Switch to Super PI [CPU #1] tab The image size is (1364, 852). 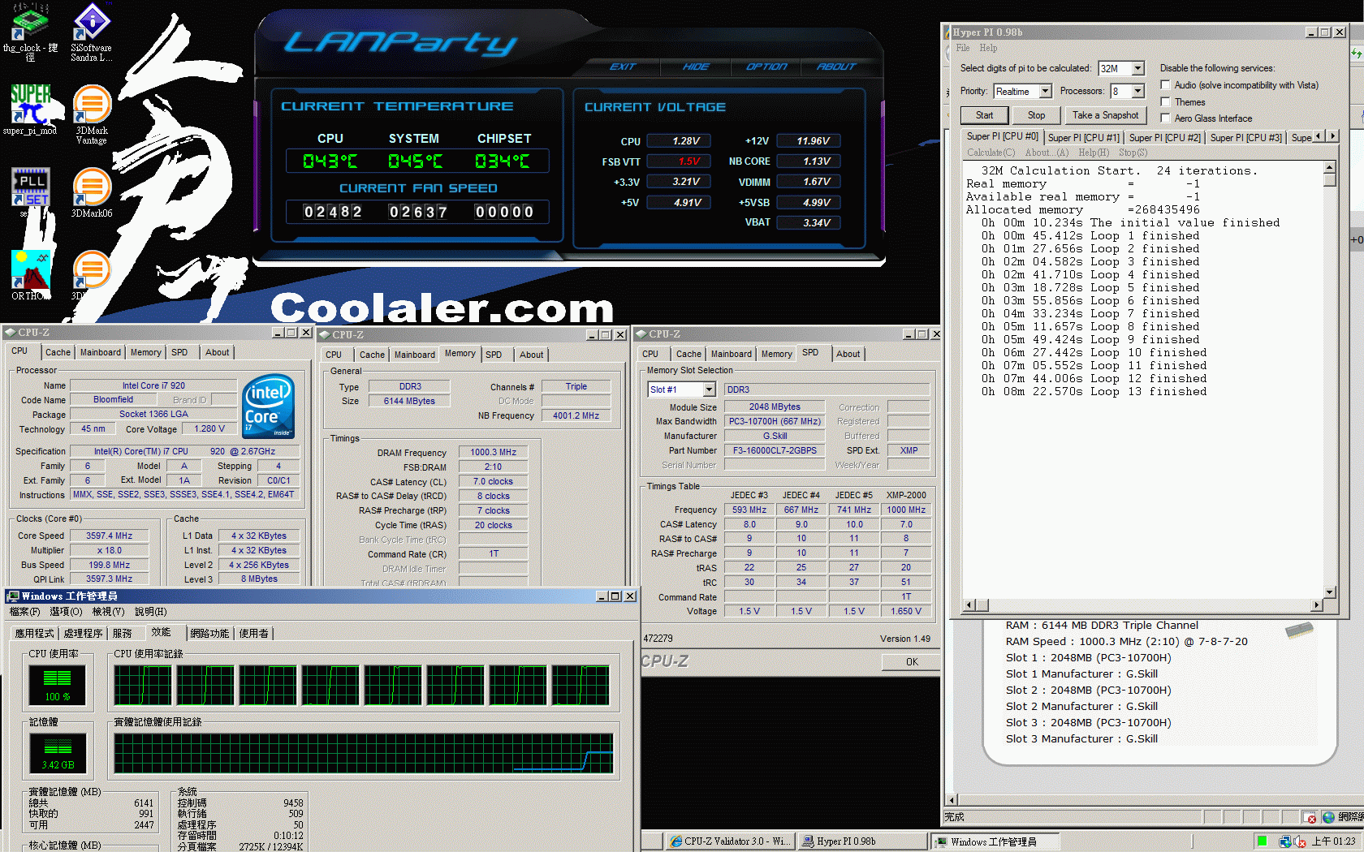pyautogui.click(x=1083, y=138)
